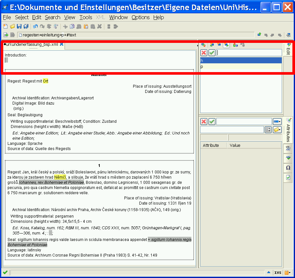
Task: Select element 'h' in the Edit list
Action: (x=241, y=60)
